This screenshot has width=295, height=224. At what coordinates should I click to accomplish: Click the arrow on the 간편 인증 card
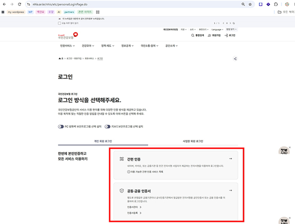230,159
